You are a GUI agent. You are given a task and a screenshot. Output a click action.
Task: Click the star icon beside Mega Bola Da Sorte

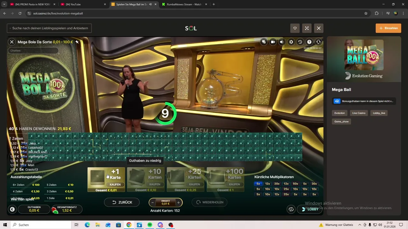(x=77, y=42)
